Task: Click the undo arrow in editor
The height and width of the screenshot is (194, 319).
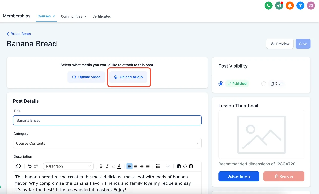Action: pyautogui.click(x=30, y=166)
